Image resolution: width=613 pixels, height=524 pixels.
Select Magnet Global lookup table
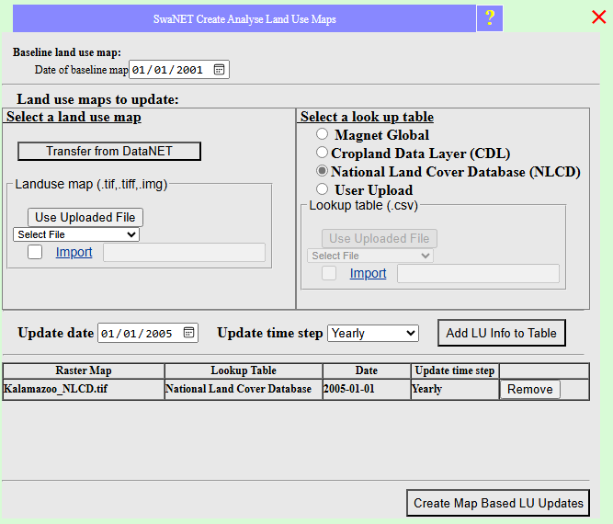322,134
